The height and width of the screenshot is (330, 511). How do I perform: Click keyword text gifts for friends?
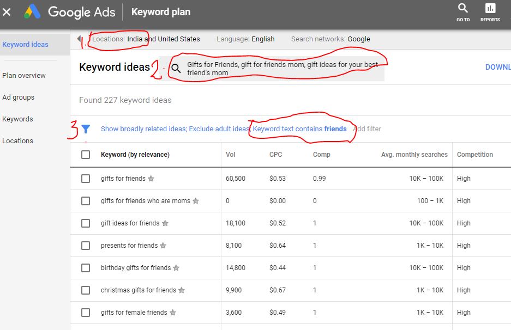pos(123,179)
